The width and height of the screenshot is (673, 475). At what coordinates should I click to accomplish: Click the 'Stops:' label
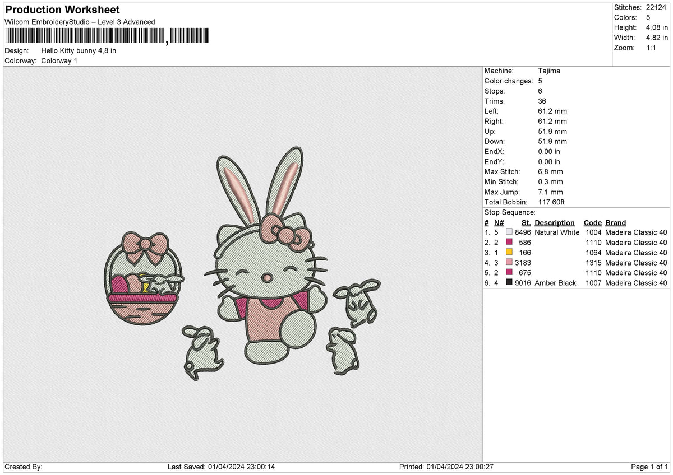tap(495, 91)
